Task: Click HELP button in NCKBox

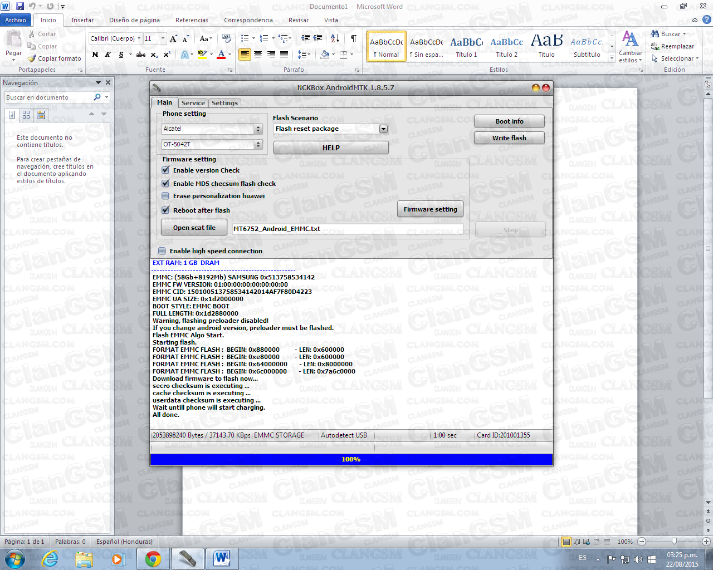Action: 331,148
